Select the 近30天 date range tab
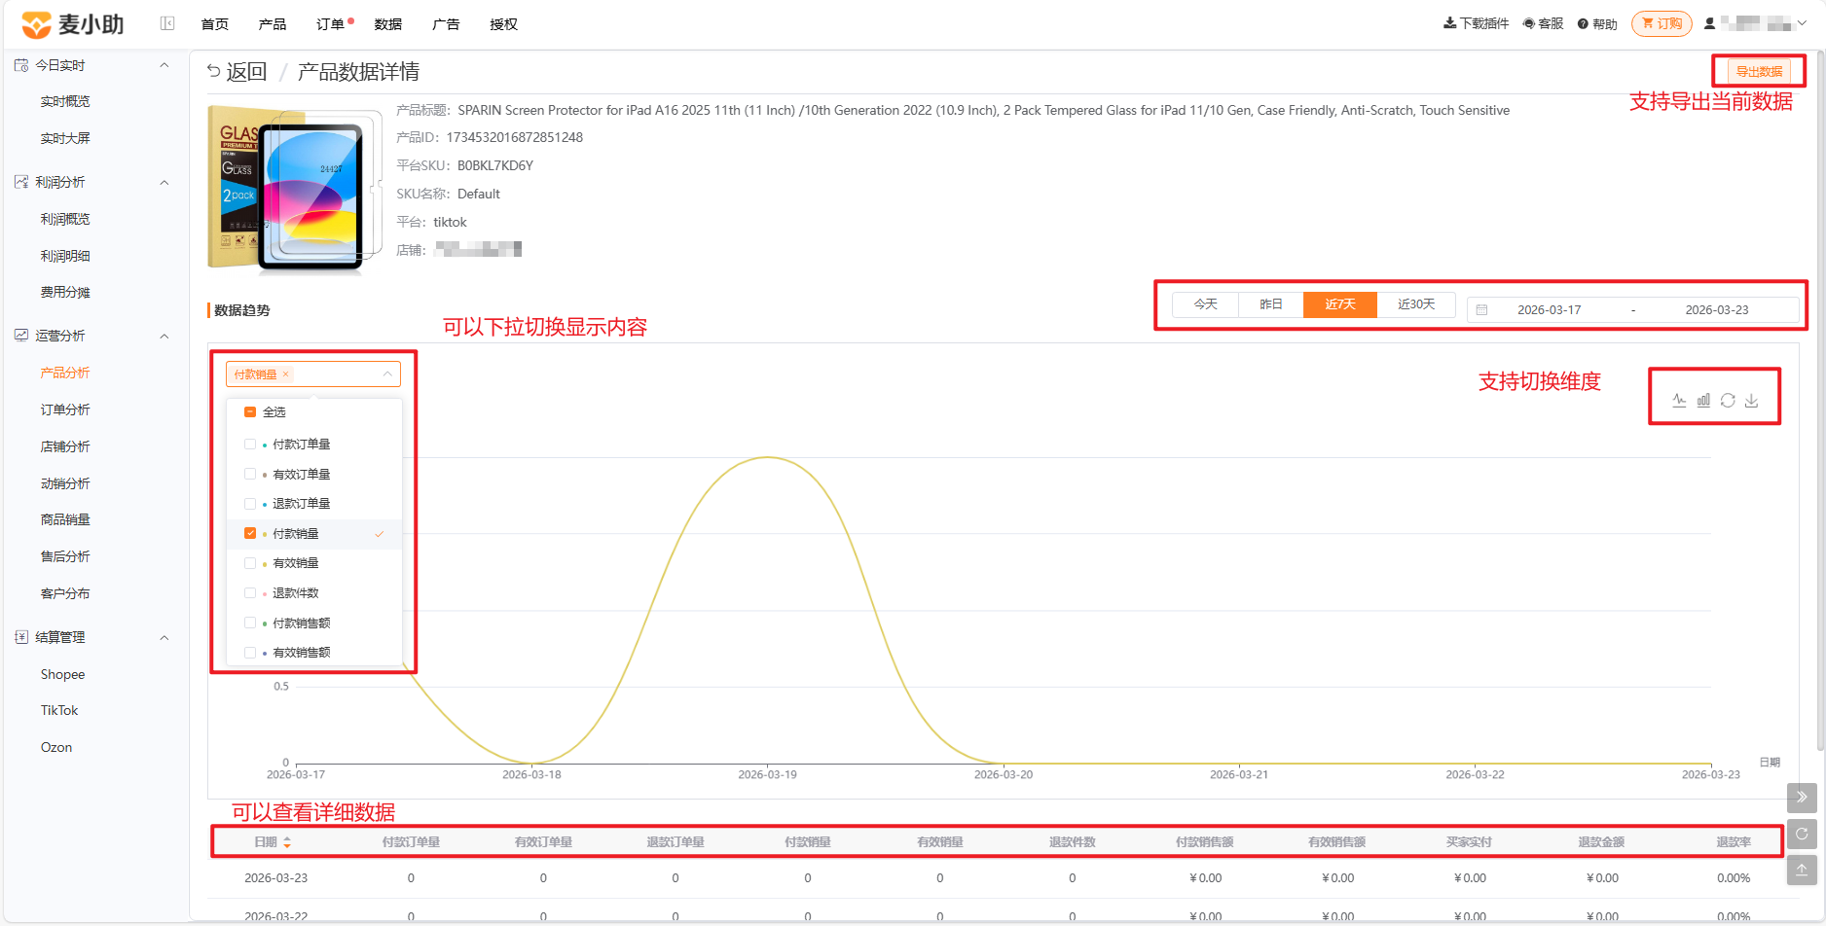 click(1416, 304)
